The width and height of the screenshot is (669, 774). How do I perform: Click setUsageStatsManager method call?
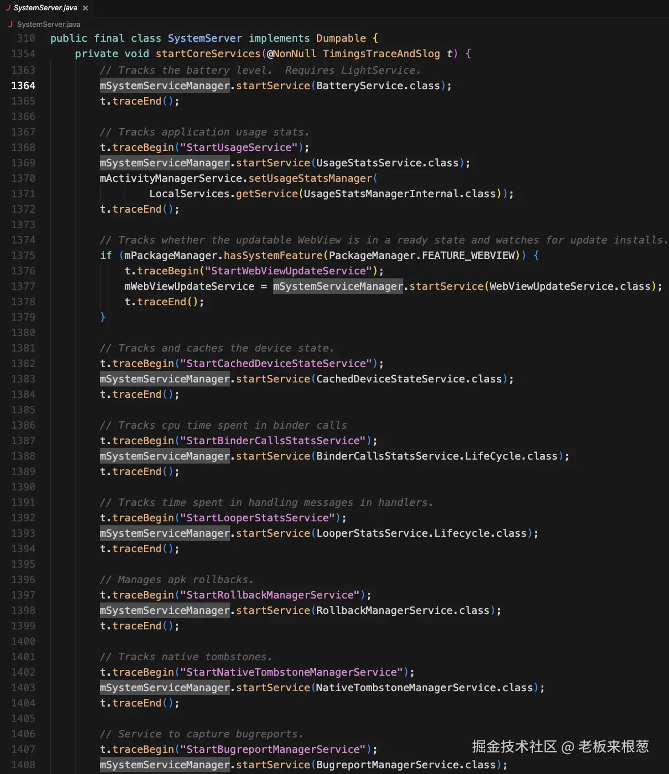pyautogui.click(x=310, y=178)
